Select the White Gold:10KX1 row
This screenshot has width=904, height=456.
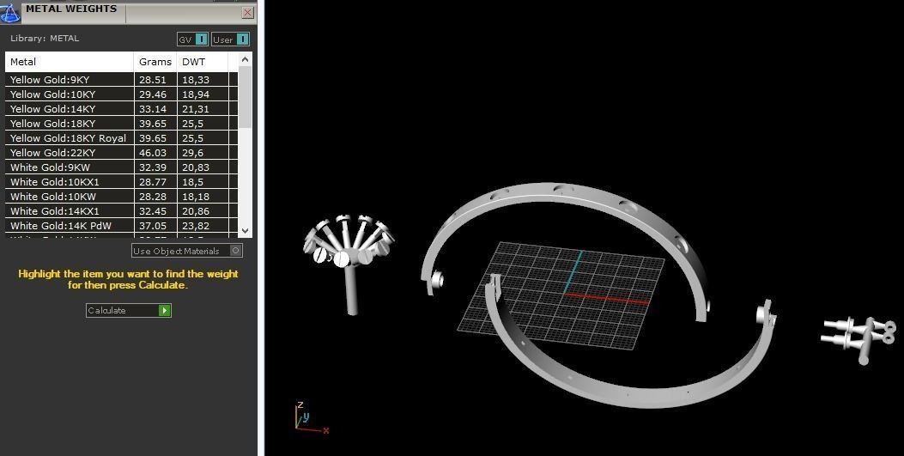point(122,181)
